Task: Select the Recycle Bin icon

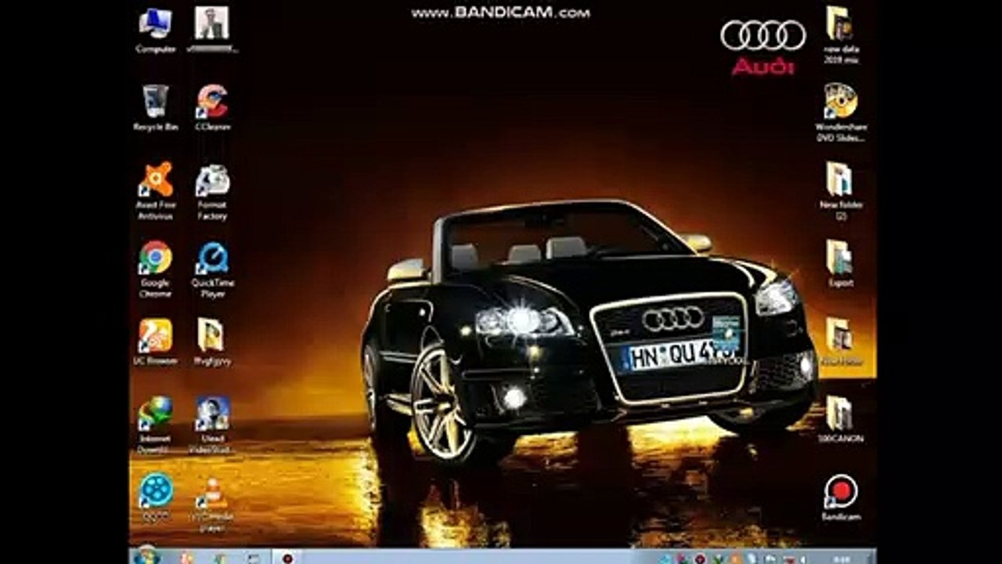Action: [155, 108]
